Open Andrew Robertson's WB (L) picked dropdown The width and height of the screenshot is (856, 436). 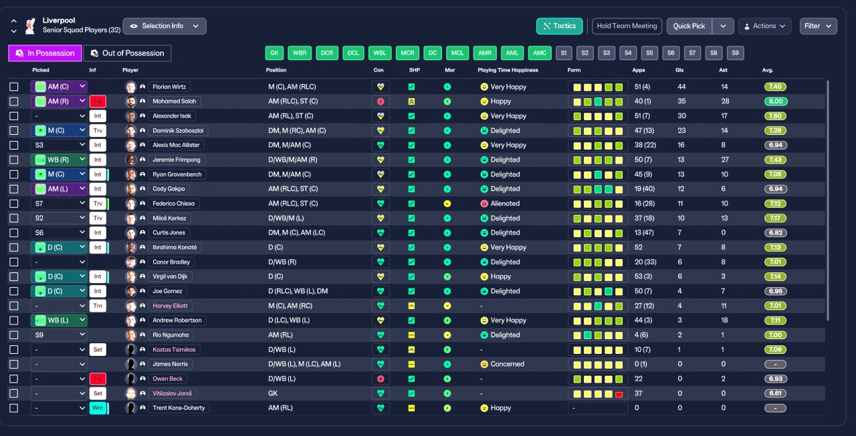click(x=59, y=320)
